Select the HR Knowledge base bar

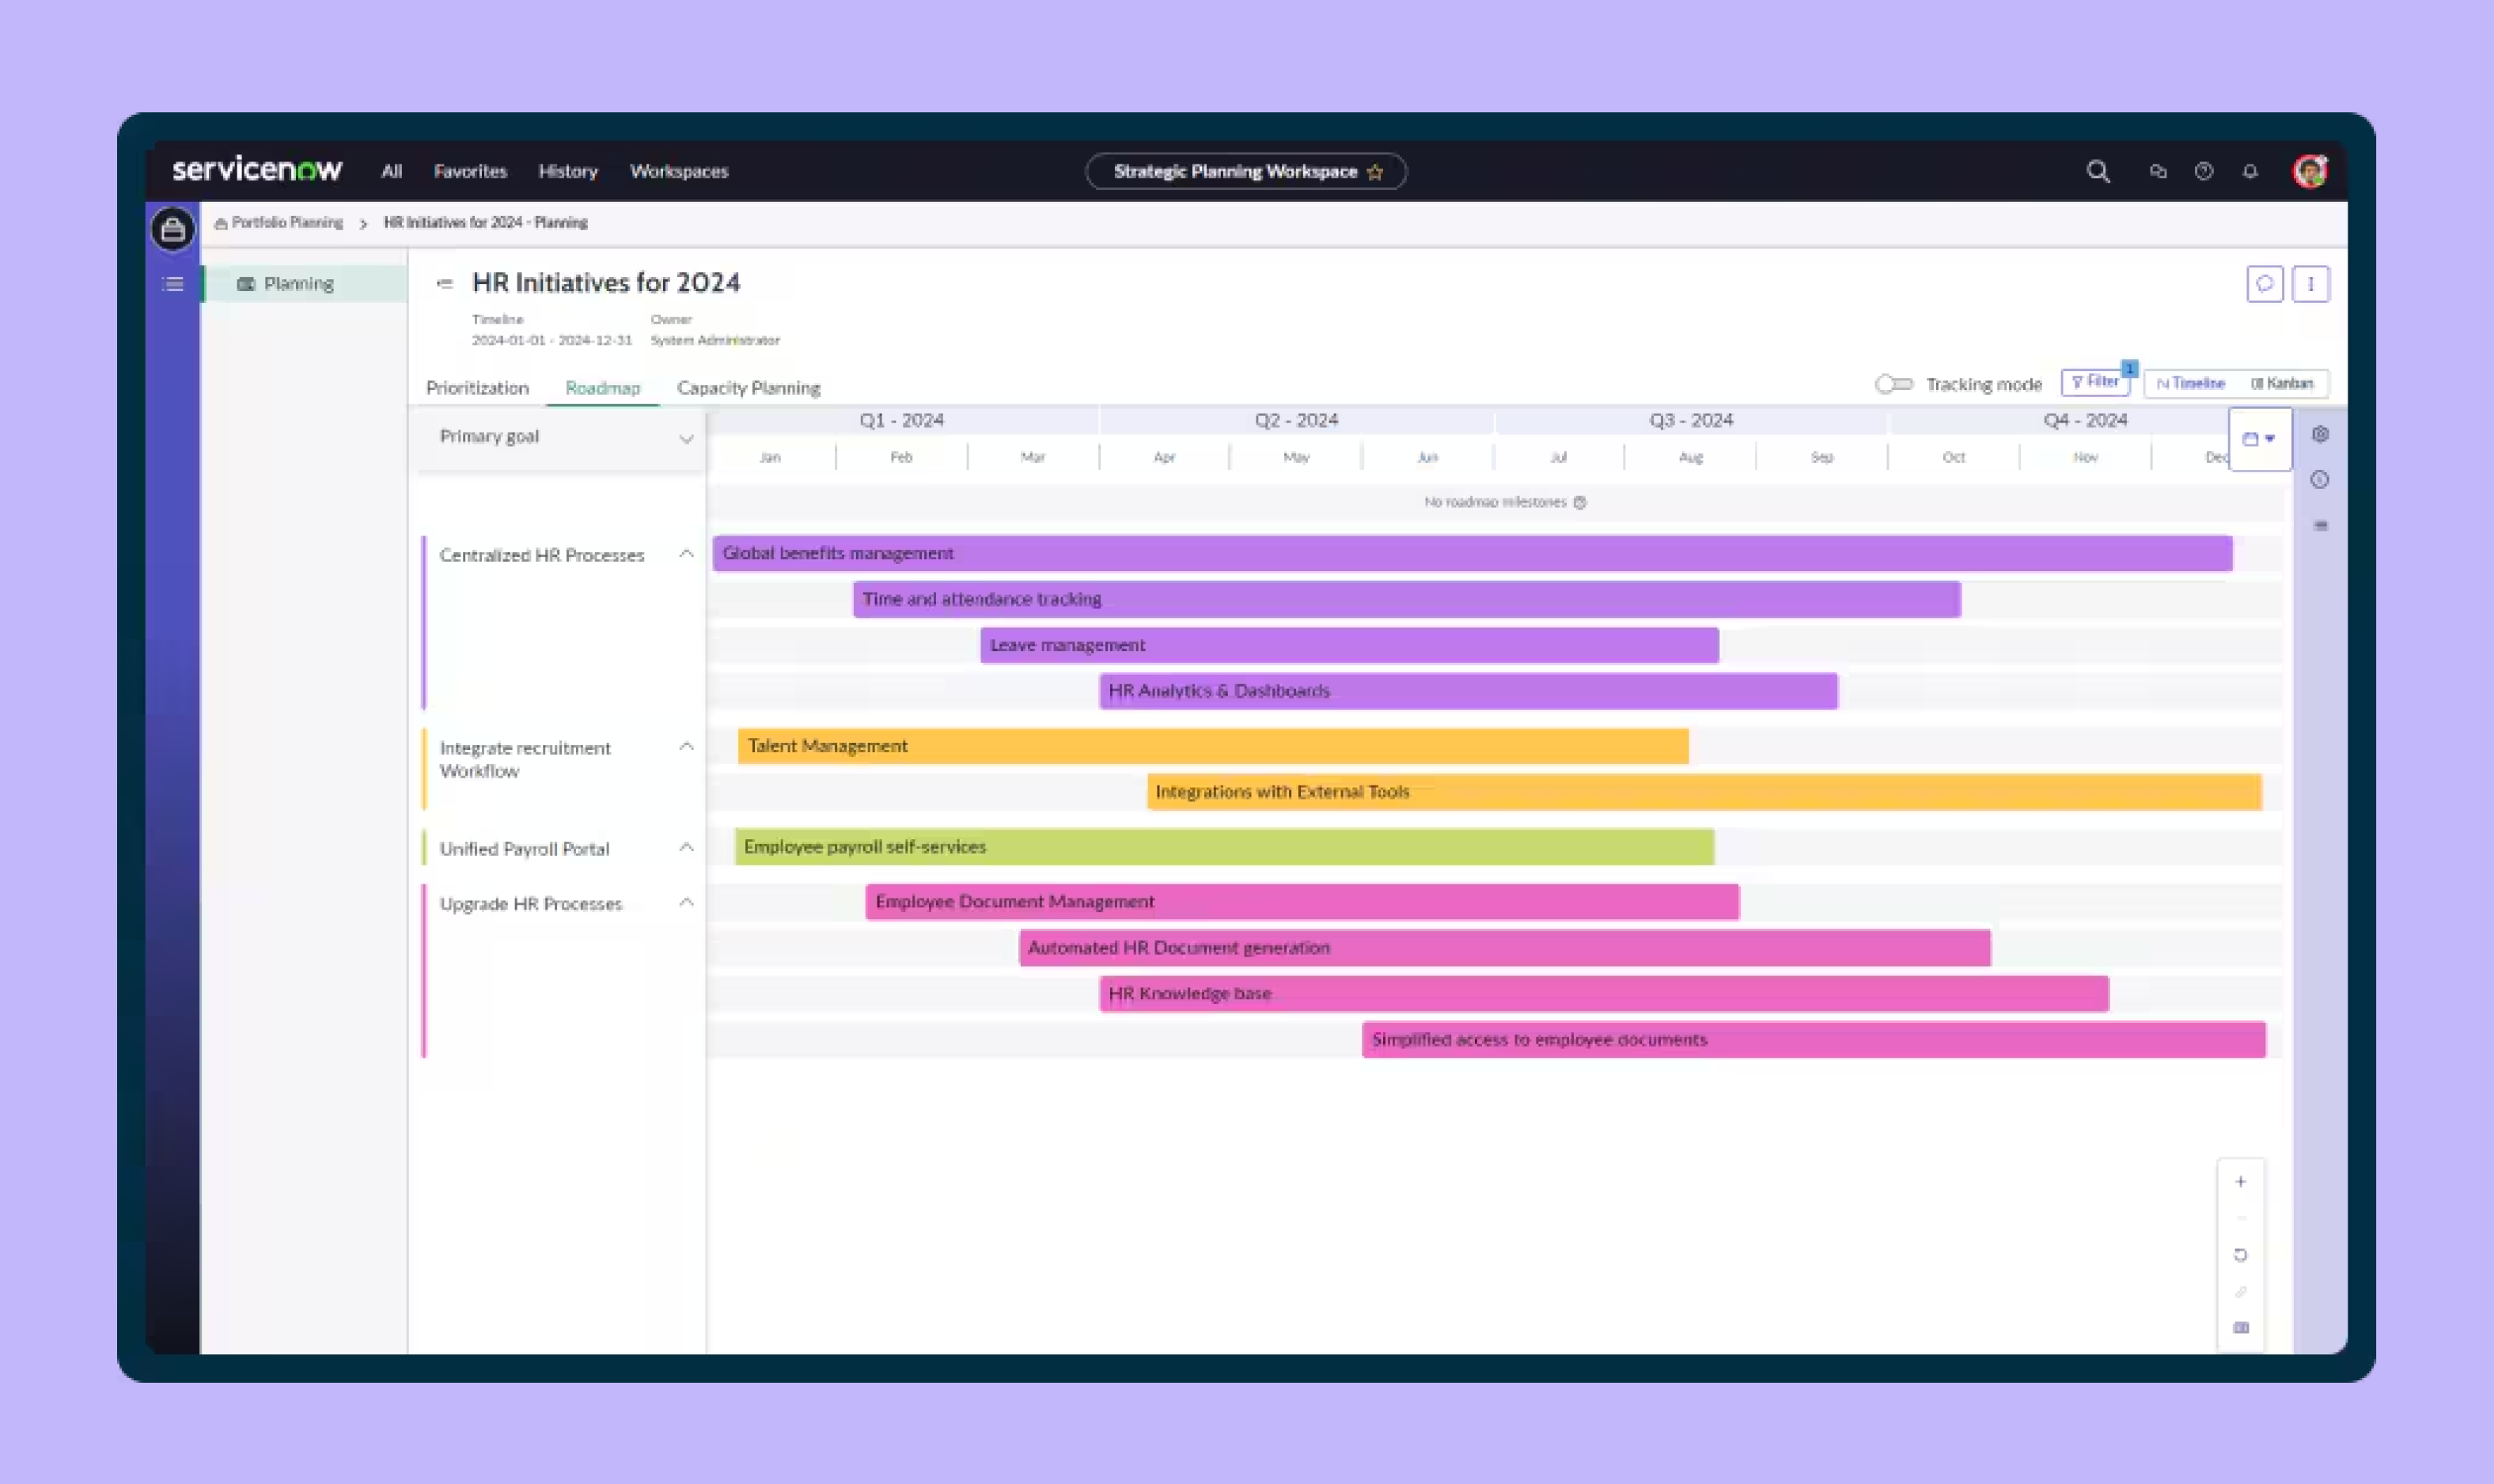[1604, 994]
